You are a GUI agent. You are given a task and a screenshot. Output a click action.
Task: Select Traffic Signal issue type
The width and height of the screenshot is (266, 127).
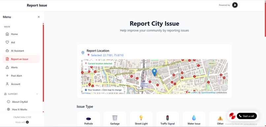[x=168, y=119]
